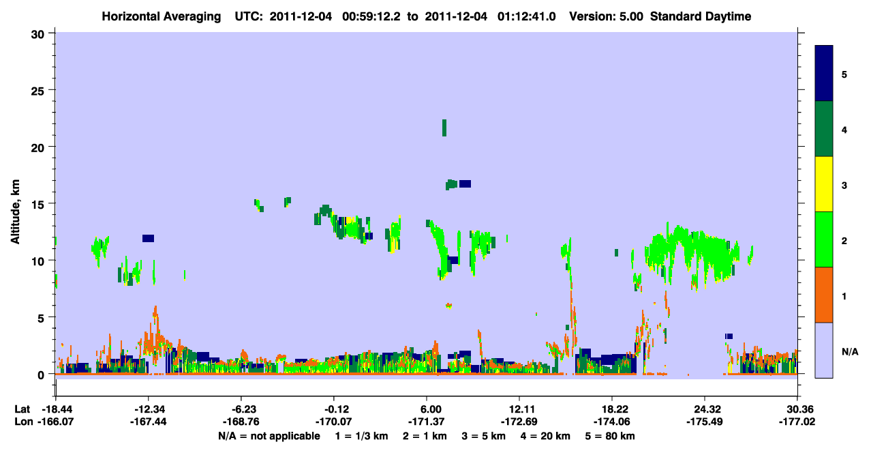Click the orange colorbar segment labeled 1
Image resolution: width=886 pixels, height=455 pixels.
coord(824,295)
